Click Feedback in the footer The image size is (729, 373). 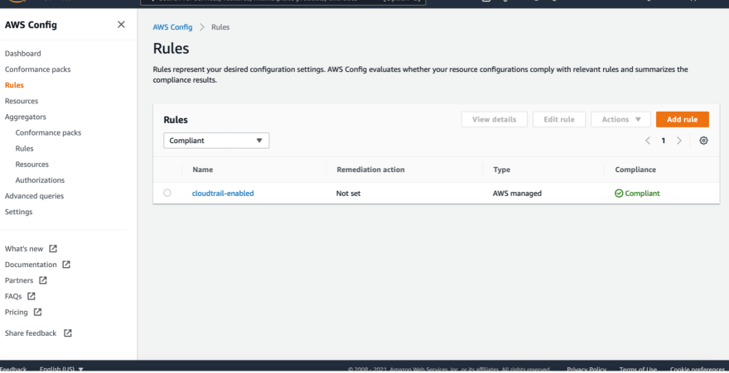click(x=13, y=370)
